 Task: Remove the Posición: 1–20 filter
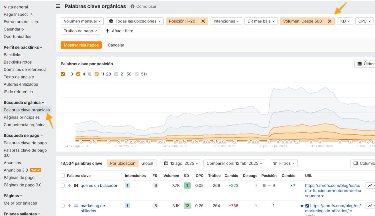203,21
